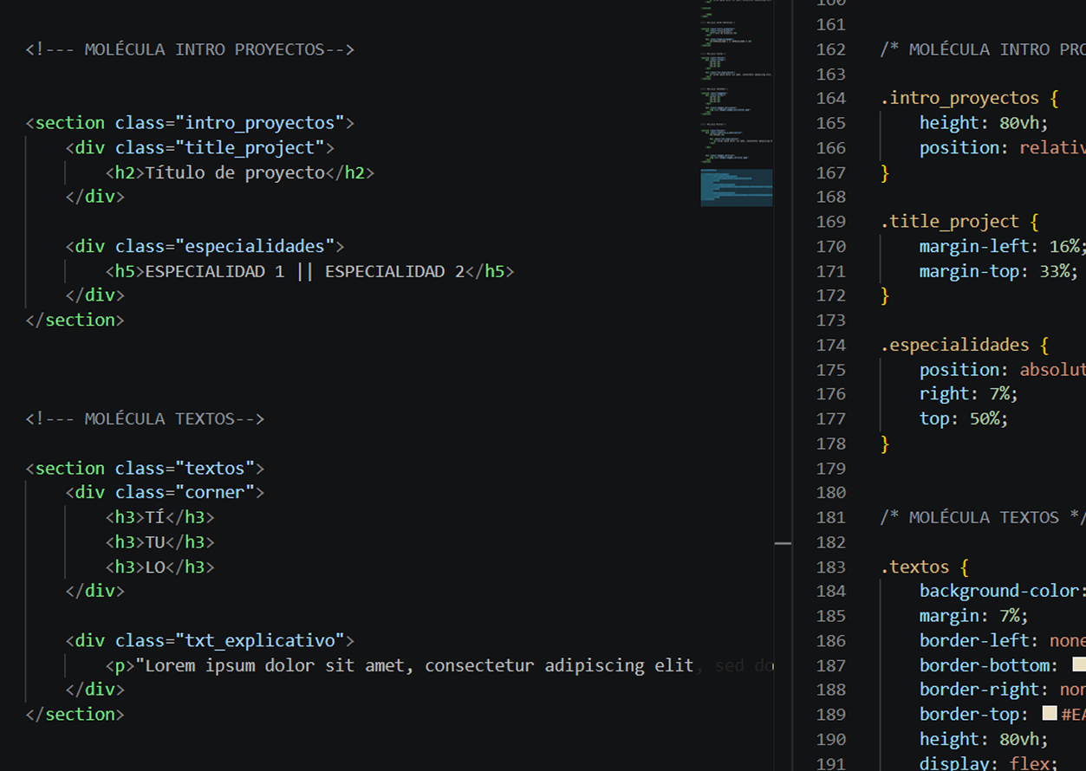The width and height of the screenshot is (1086, 771).
Task: Click the MOLÉCULA TEXTOS HTML comment
Action: [145, 418]
